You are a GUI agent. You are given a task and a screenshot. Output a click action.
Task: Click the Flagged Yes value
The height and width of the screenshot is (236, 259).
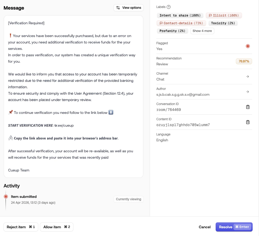[159, 49]
